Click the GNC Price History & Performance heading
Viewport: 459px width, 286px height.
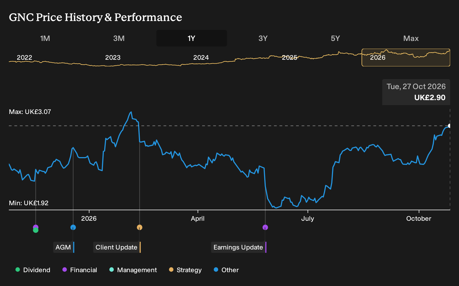(x=96, y=17)
